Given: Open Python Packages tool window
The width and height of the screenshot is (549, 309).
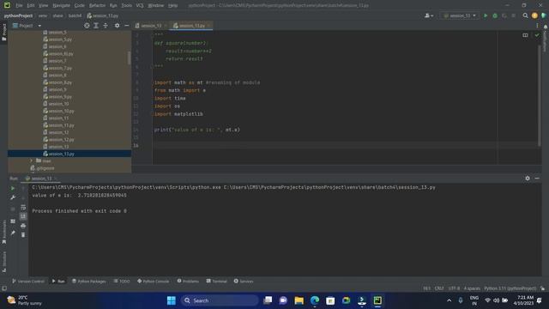Looking at the screenshot, I should 89,282.
